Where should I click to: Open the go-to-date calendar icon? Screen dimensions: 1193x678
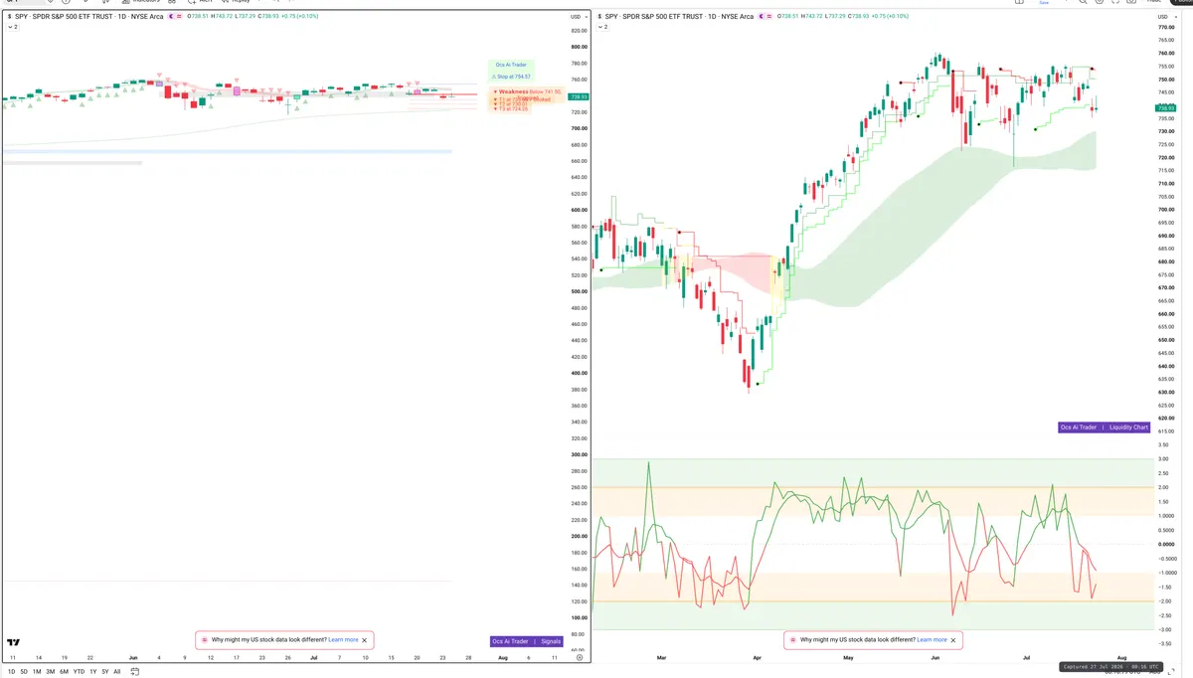(134, 672)
